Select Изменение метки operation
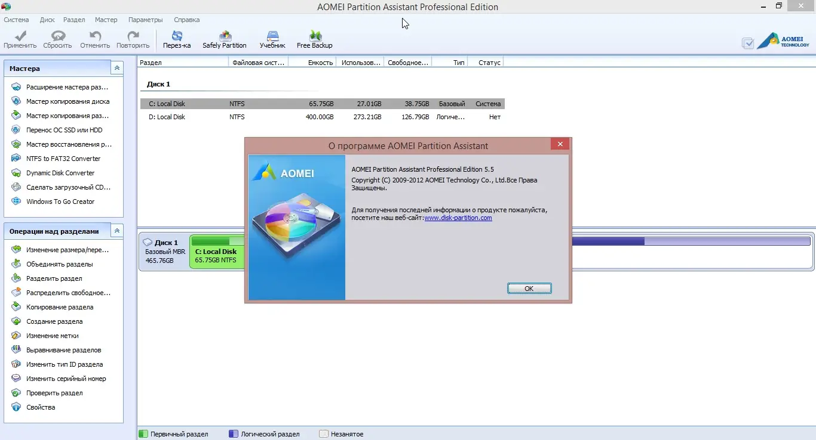 click(45, 336)
